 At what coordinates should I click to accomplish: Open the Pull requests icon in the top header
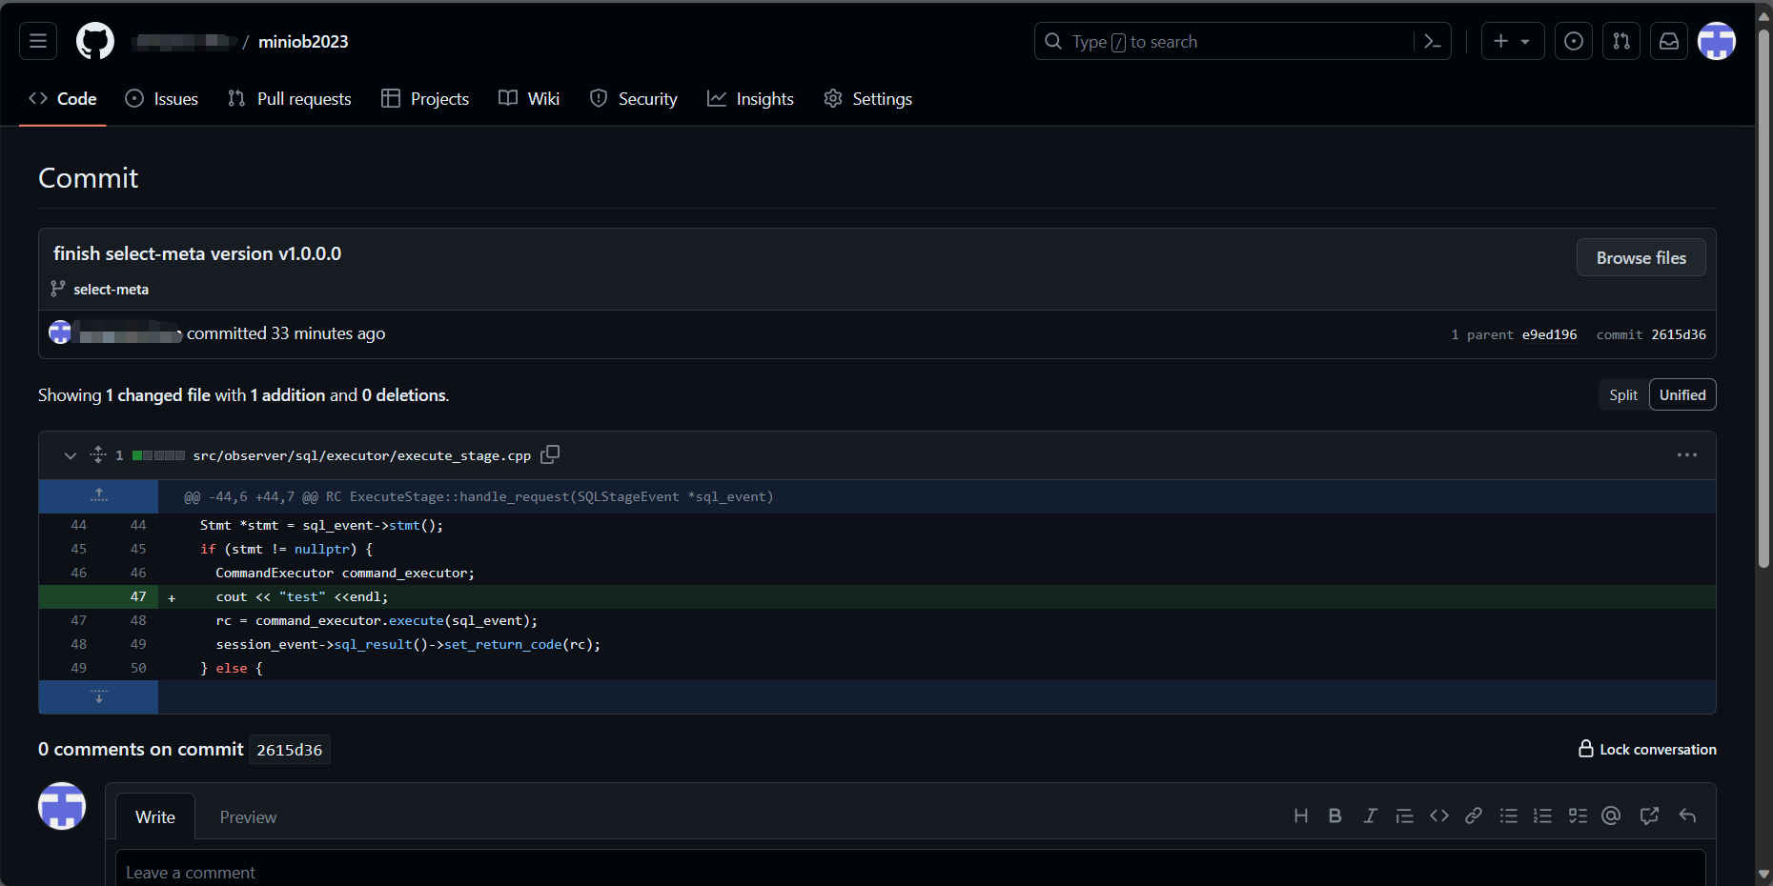(x=1621, y=41)
